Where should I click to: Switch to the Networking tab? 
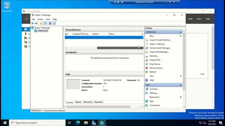point(88,102)
